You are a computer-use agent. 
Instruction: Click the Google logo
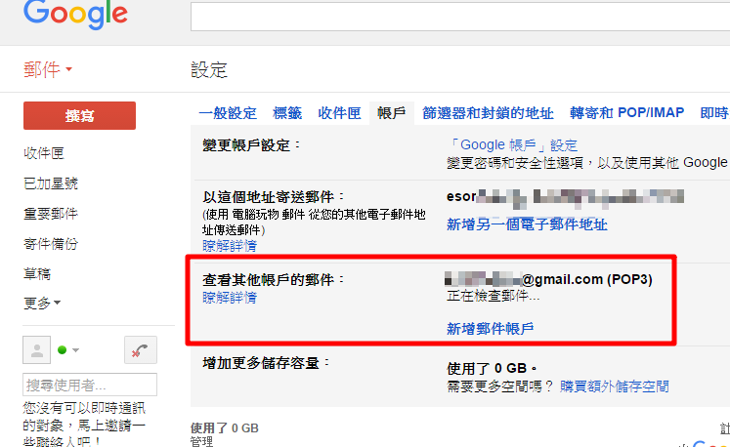[x=75, y=14]
